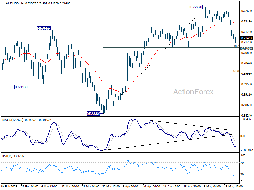The image size is (254, 190).
Task: Click the 0.68240 price axis value
Action: click(x=247, y=115)
